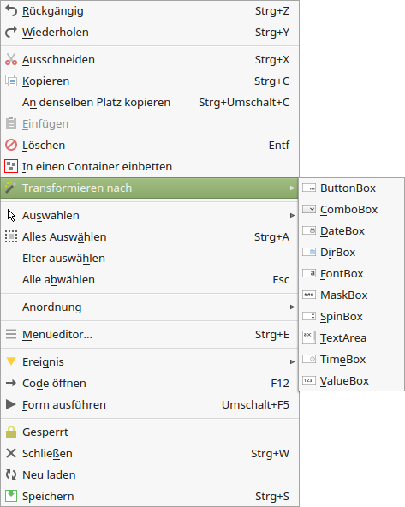Click the container embed icon

click(x=11, y=166)
